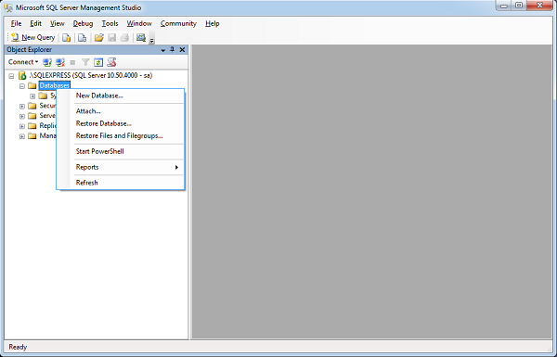Click the Database Engine Query icon
Viewport: 557px width, 357px height.
click(67, 38)
